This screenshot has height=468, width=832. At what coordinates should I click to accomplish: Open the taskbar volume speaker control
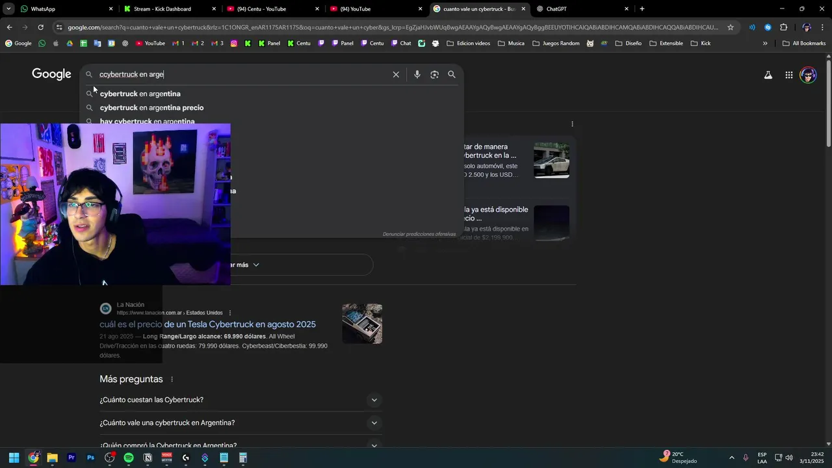click(789, 458)
